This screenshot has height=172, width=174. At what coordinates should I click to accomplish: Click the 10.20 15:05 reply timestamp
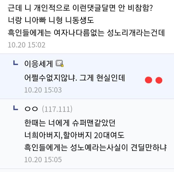click(43, 159)
